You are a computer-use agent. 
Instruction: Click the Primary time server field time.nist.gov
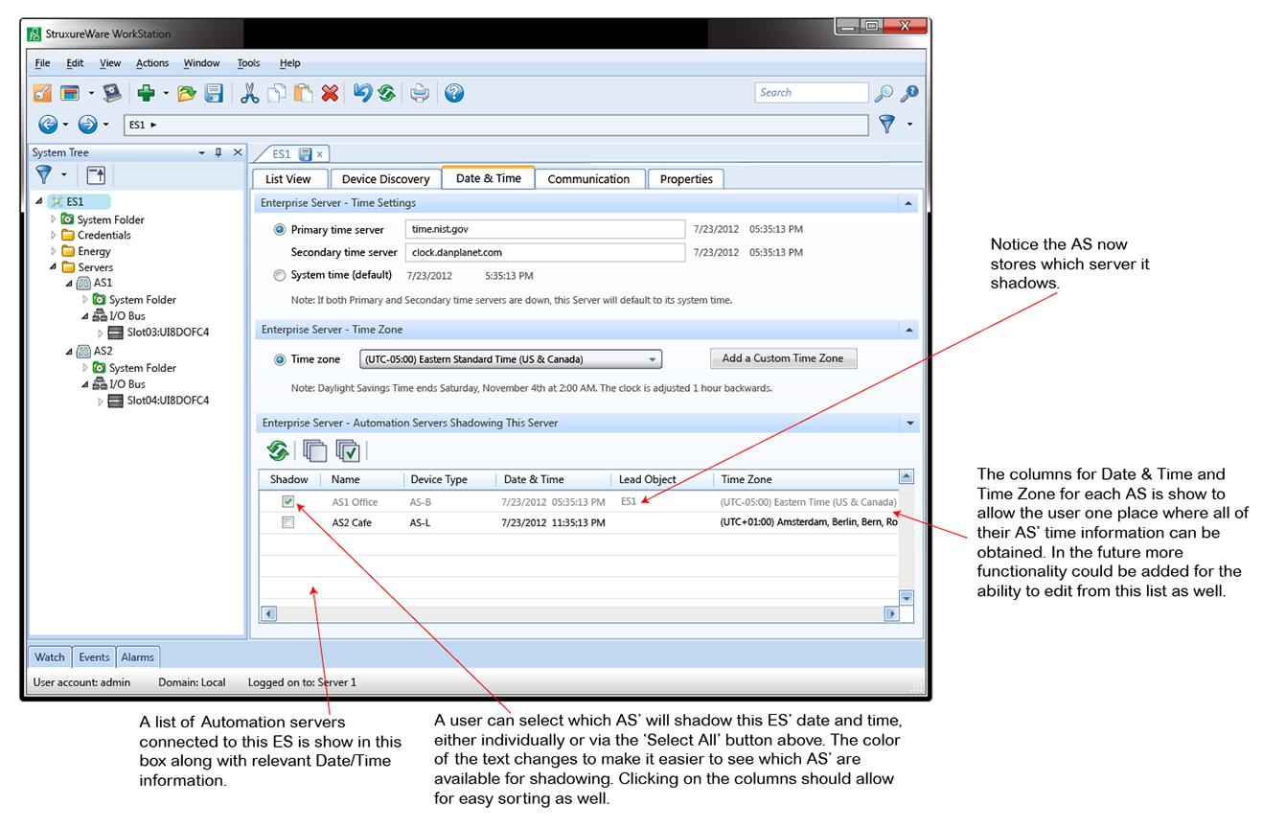pos(545,230)
